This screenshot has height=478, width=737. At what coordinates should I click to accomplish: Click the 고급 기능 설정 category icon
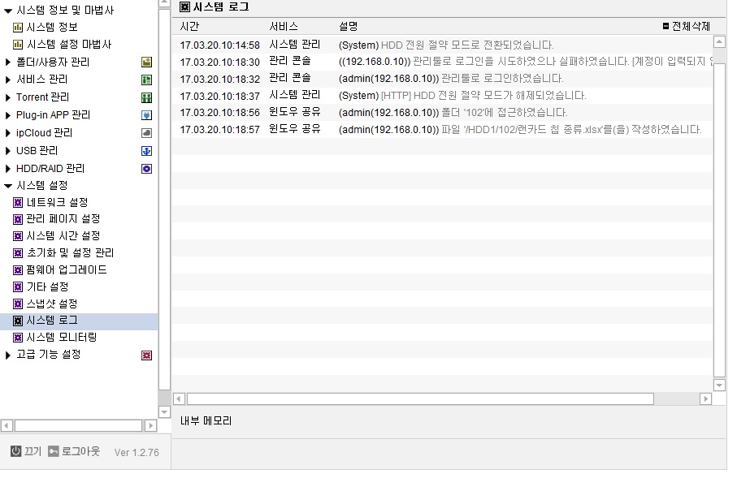146,355
